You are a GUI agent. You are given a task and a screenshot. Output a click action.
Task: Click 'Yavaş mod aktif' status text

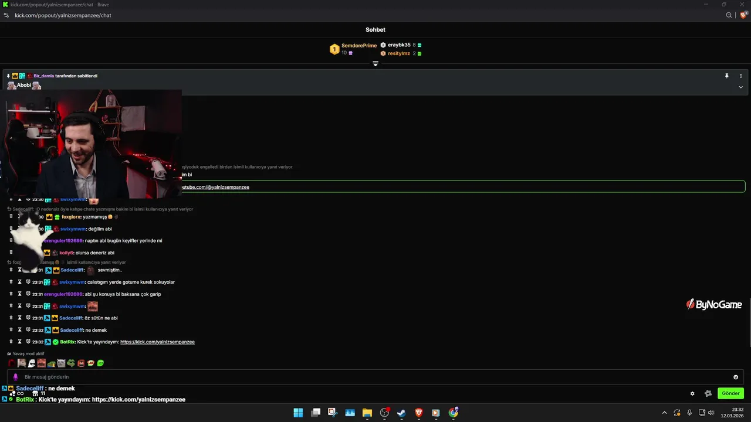tap(28, 354)
